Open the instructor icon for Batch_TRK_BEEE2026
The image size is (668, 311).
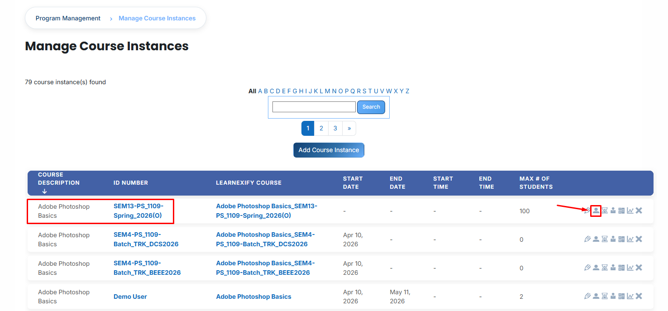click(x=613, y=268)
